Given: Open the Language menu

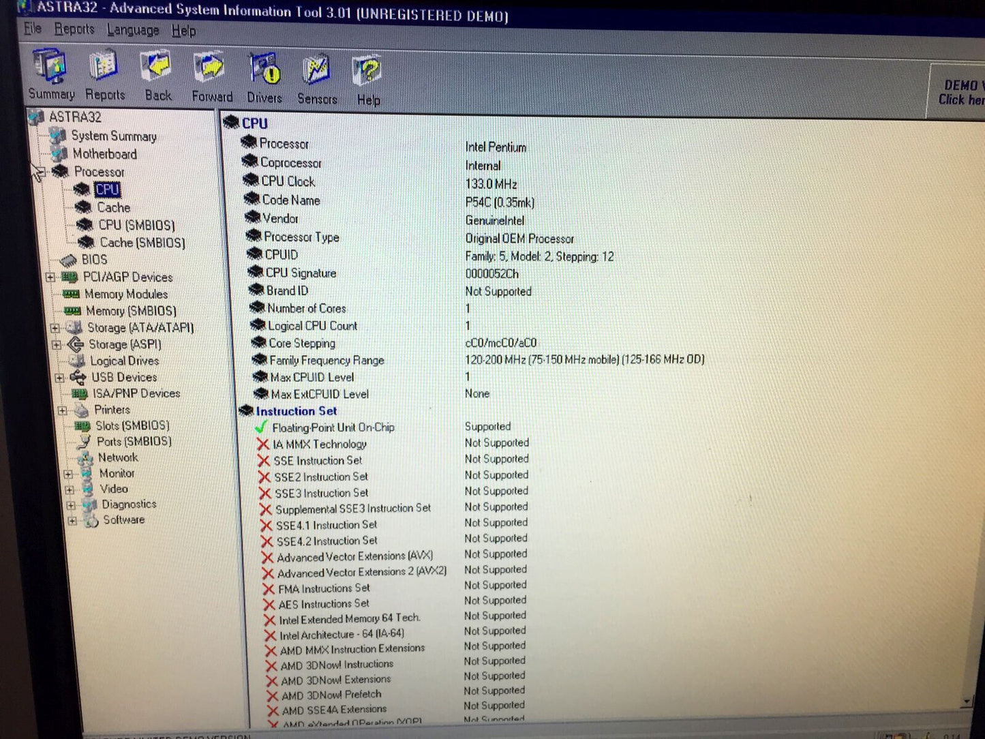Looking at the screenshot, I should (133, 30).
